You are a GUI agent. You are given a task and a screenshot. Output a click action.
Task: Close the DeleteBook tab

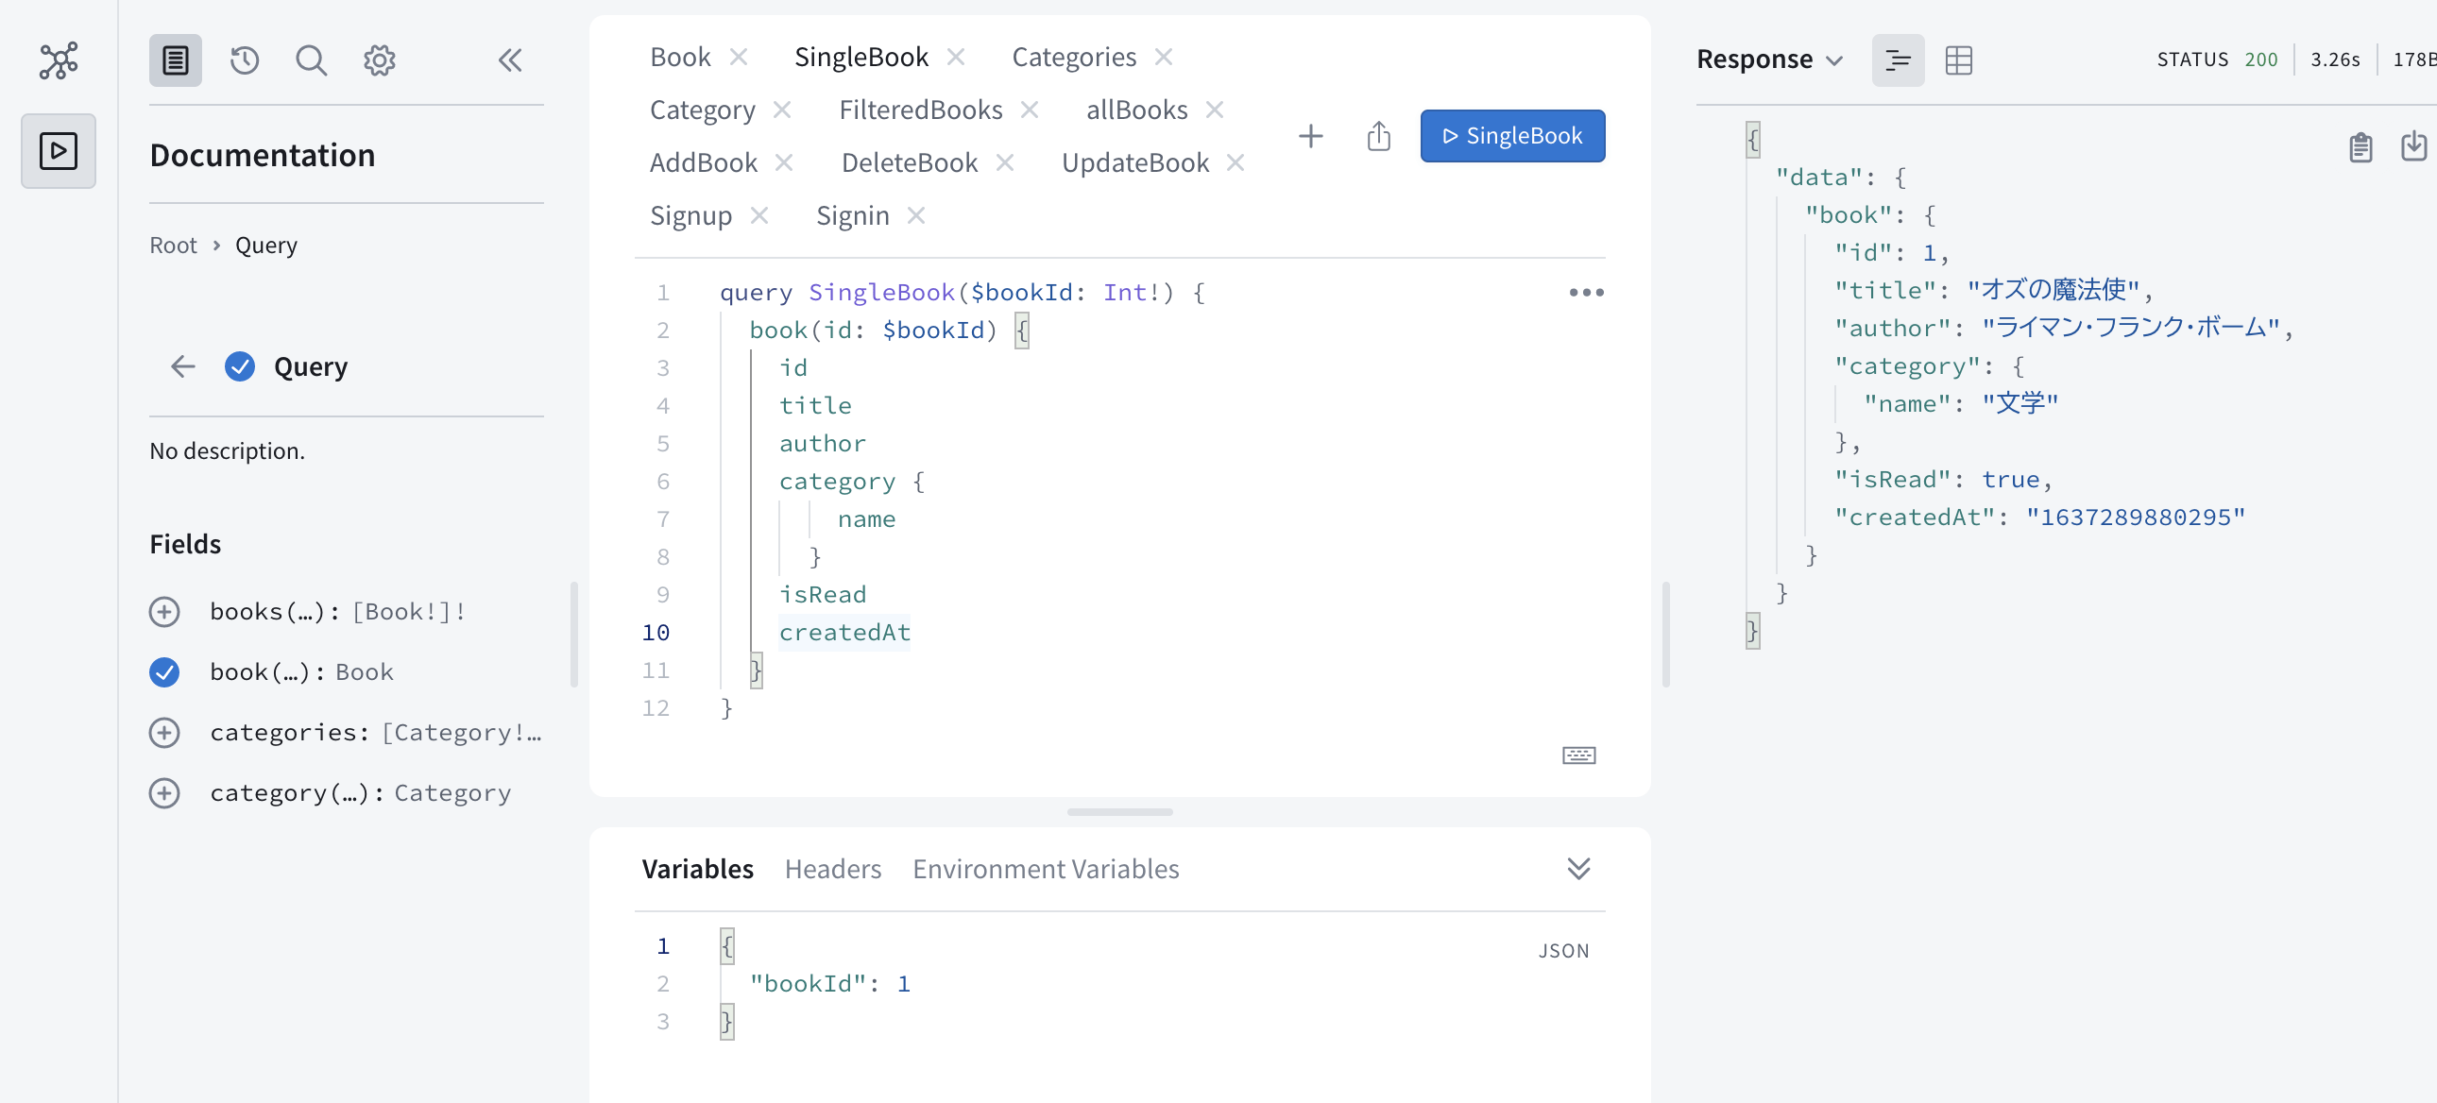tap(1005, 162)
